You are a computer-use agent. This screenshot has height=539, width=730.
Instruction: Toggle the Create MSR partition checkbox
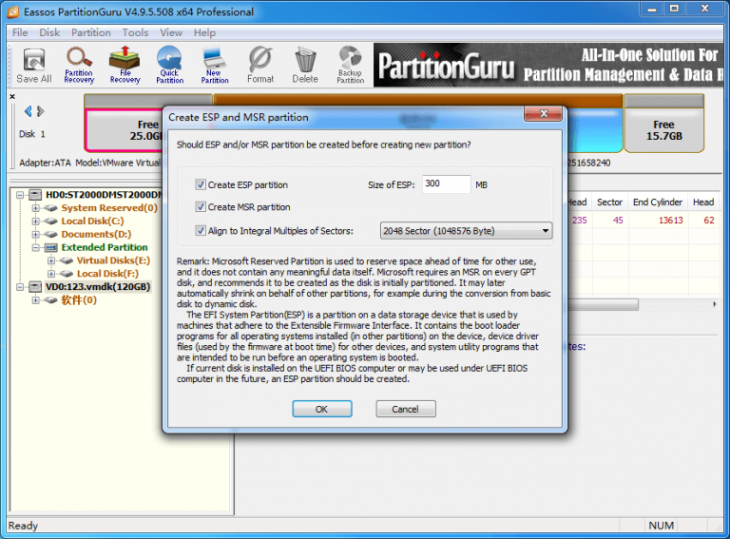point(201,207)
